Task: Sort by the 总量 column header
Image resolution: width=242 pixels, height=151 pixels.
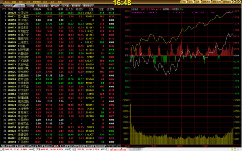Action: (x=91, y=9)
